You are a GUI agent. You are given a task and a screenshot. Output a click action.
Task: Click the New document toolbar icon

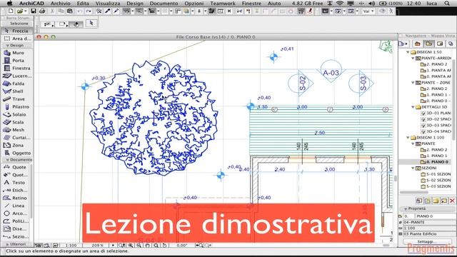click(11, 11)
